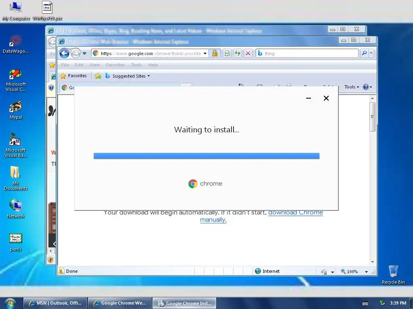Open a new tab button
Image resolution: width=413 pixels, height=309 pixels.
[186, 85]
